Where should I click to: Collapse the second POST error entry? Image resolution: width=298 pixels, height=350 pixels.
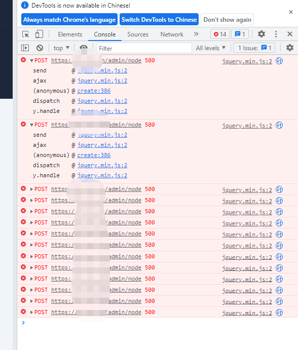pos(32,125)
